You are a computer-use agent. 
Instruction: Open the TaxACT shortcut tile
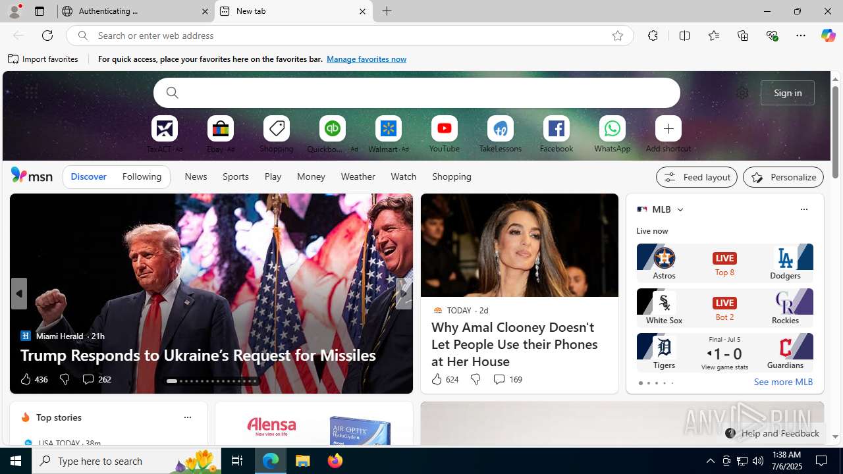[165, 129]
